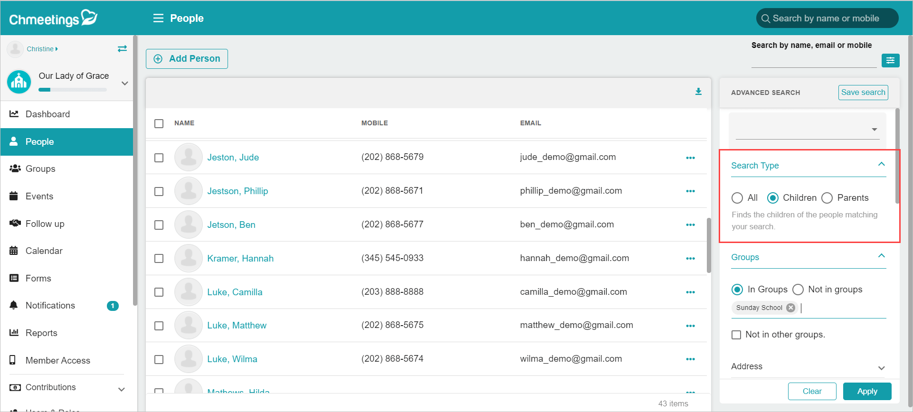Viewport: 913px width, 412px height.
Task: Check the box for Jeston, Jude
Action: [159, 158]
